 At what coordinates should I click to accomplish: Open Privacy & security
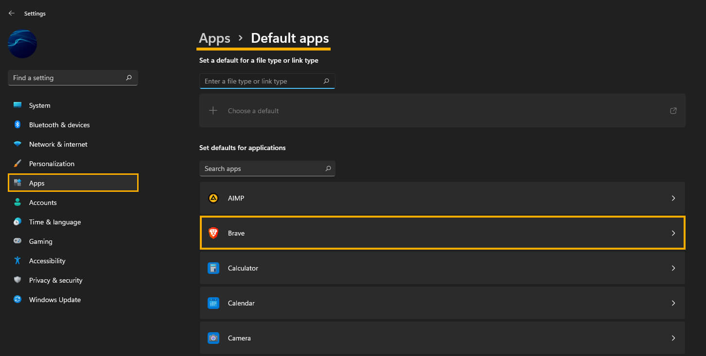coord(73,280)
